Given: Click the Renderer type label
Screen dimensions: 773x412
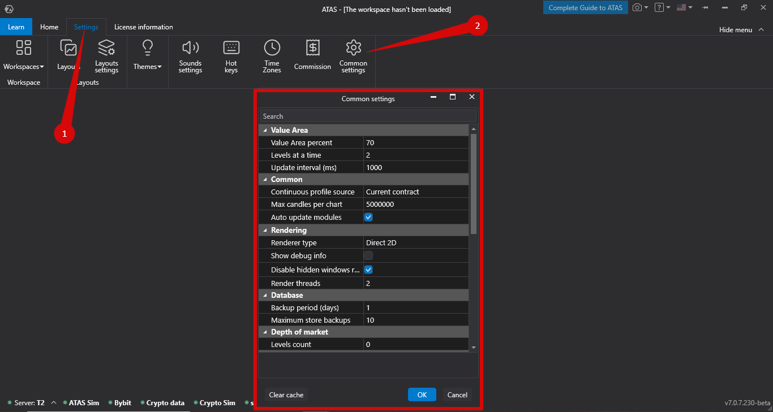Looking at the screenshot, I should tap(294, 242).
